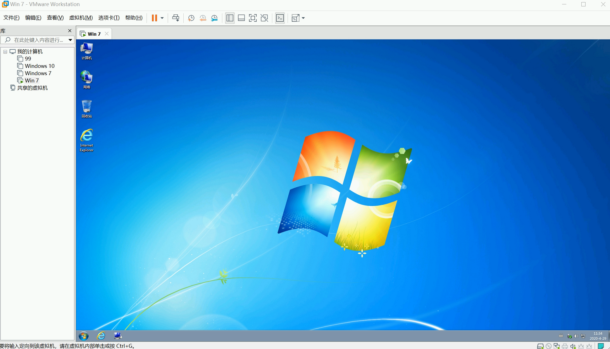This screenshot has height=349, width=610.
Task: Open the snapshot manager wrench-clock icon
Action: 214,18
